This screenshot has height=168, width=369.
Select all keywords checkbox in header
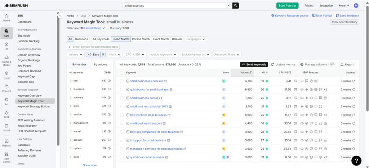pyautogui.click(x=122, y=73)
